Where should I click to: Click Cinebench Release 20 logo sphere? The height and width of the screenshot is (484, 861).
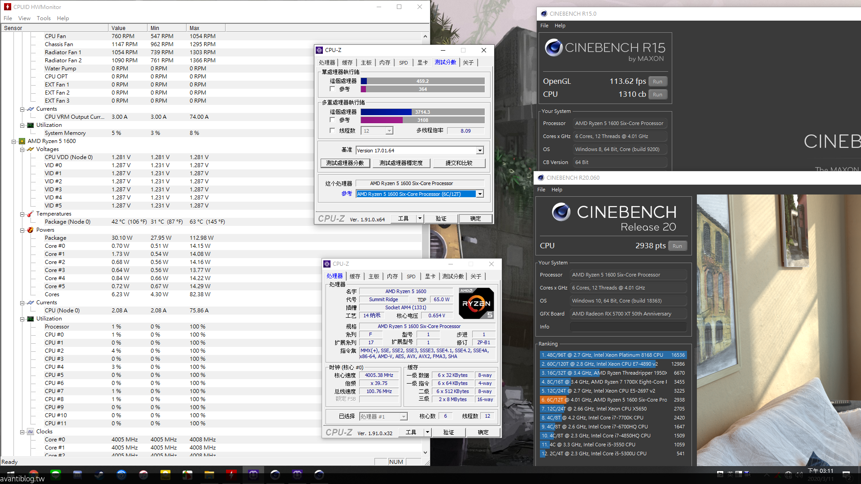click(561, 212)
